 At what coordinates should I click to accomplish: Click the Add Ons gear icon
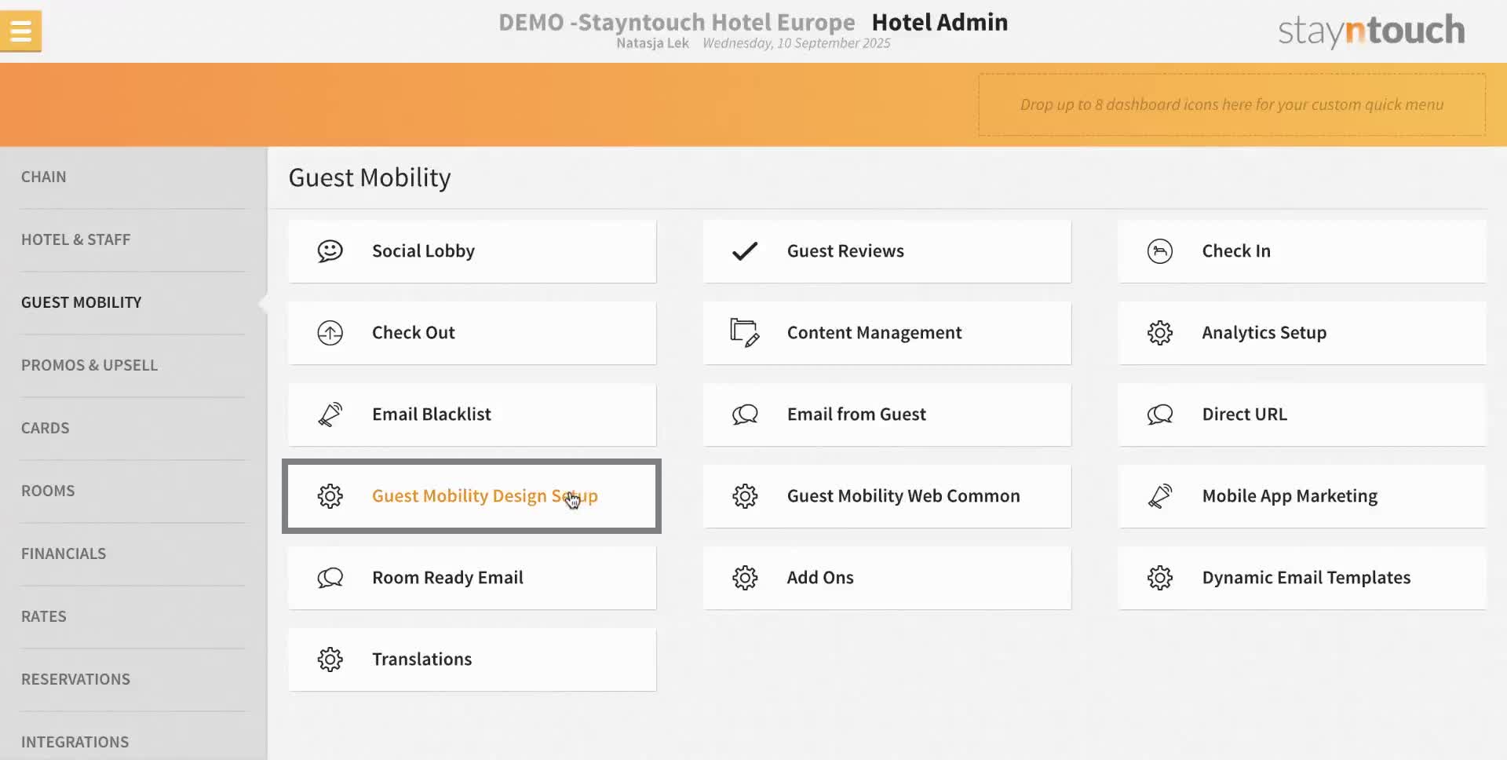tap(744, 578)
